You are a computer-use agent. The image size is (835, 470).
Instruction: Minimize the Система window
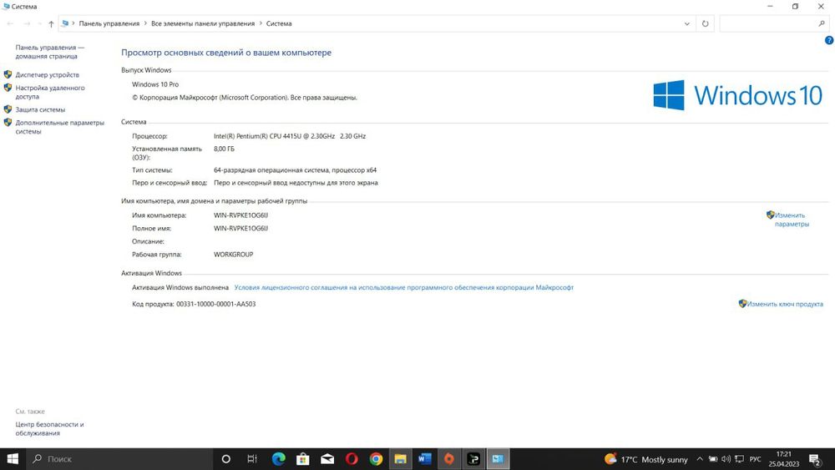click(770, 7)
